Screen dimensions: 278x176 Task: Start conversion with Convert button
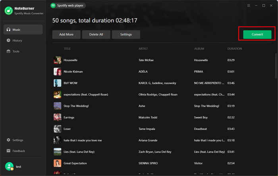257,34
